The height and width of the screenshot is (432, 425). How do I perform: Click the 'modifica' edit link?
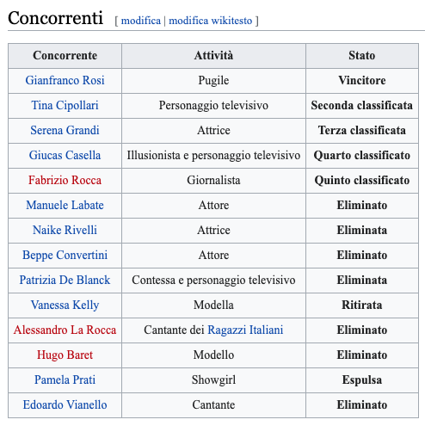141,21
